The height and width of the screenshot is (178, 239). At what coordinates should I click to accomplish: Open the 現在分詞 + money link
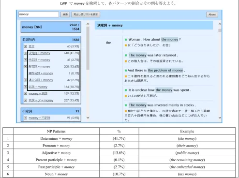click(x=41, y=73)
